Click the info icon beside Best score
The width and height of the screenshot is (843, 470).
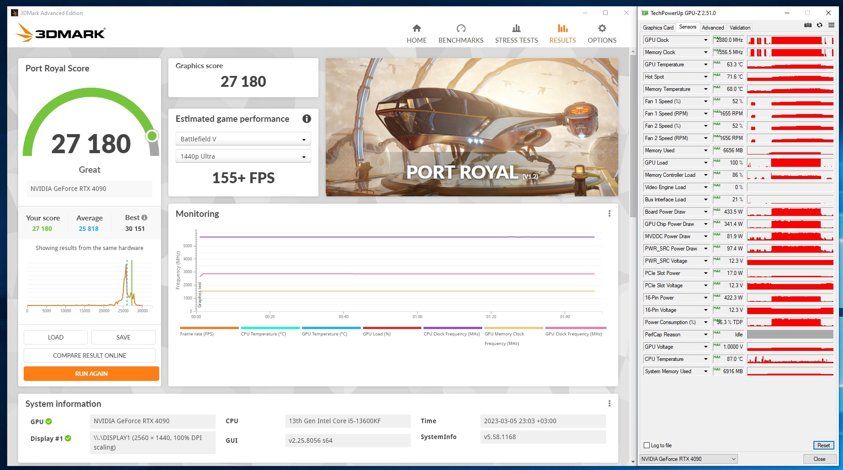click(x=144, y=218)
